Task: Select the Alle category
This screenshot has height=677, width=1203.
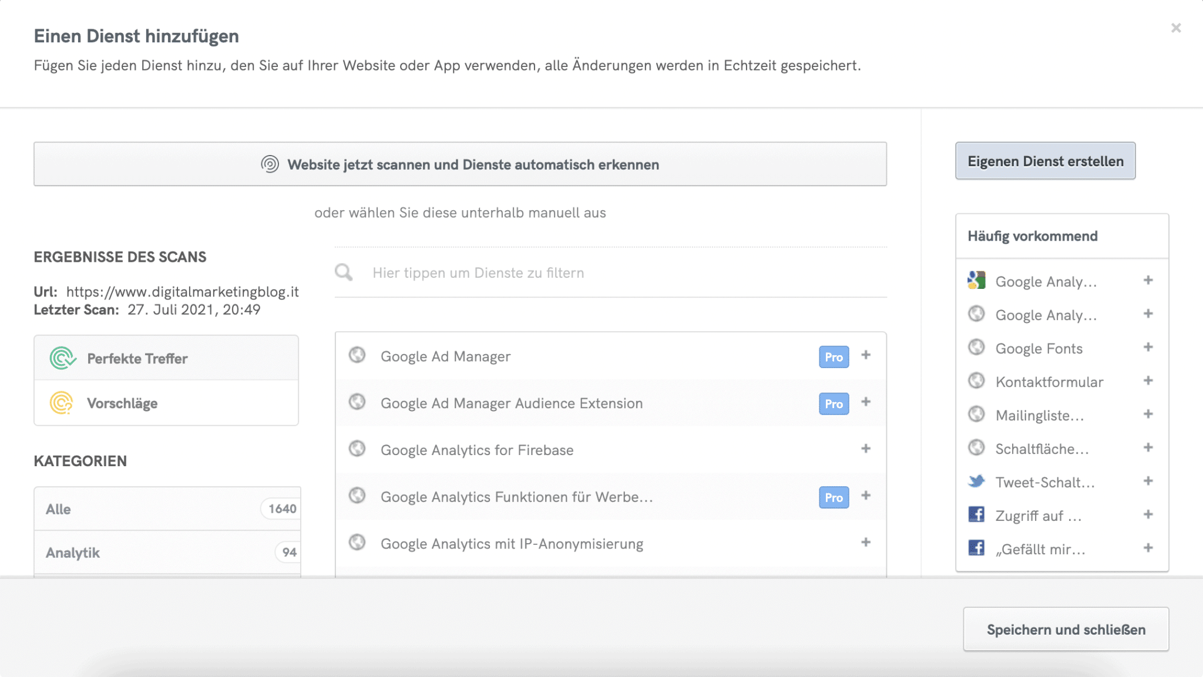Action: coord(167,508)
